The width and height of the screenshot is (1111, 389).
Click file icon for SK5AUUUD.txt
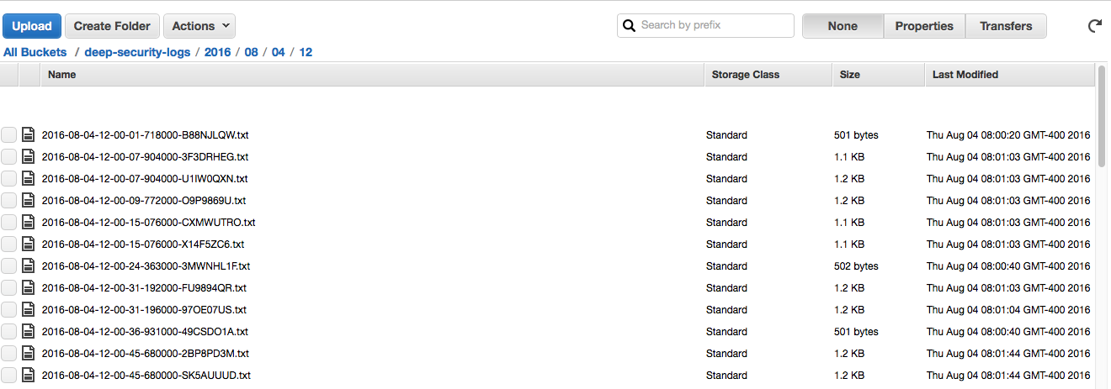(29, 376)
